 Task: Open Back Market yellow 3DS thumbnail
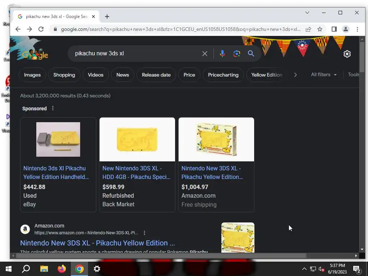point(137,139)
